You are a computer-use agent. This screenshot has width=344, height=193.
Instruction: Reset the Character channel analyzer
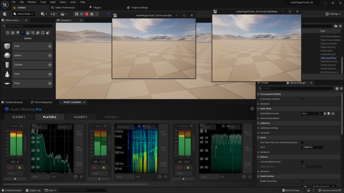pyautogui.click(x=244, y=177)
